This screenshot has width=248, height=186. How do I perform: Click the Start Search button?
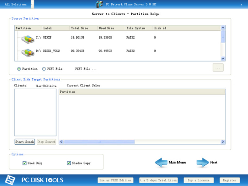25,142
